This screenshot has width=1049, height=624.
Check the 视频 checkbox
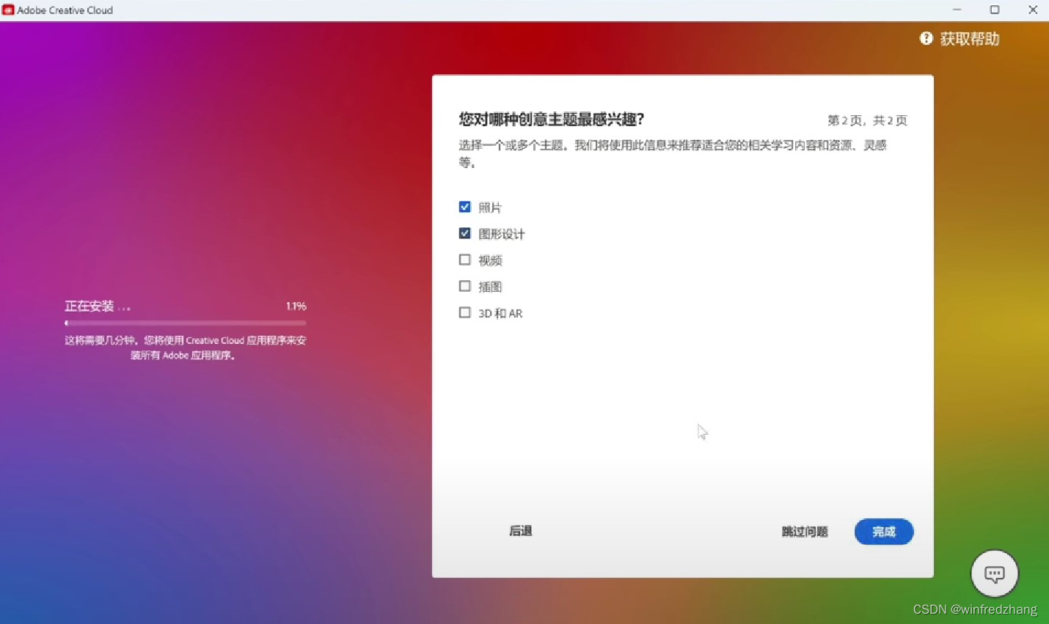(x=464, y=260)
